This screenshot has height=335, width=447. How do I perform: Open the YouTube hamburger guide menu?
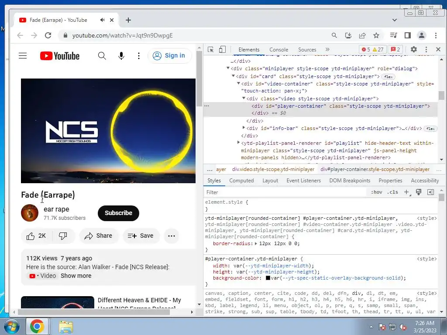click(23, 55)
